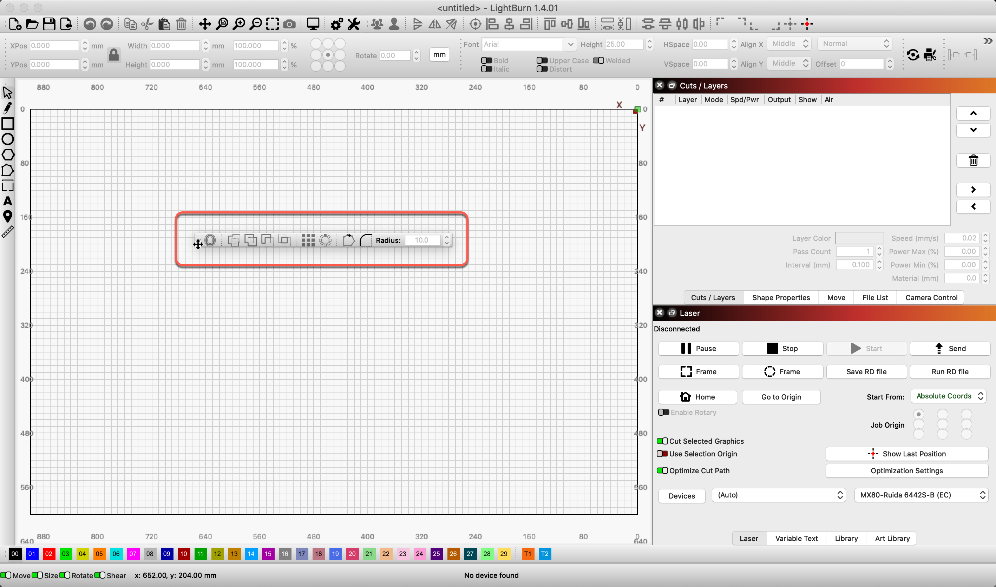Open the Start From Absolute Coords dropdown
This screenshot has height=587, width=996.
[x=949, y=396]
